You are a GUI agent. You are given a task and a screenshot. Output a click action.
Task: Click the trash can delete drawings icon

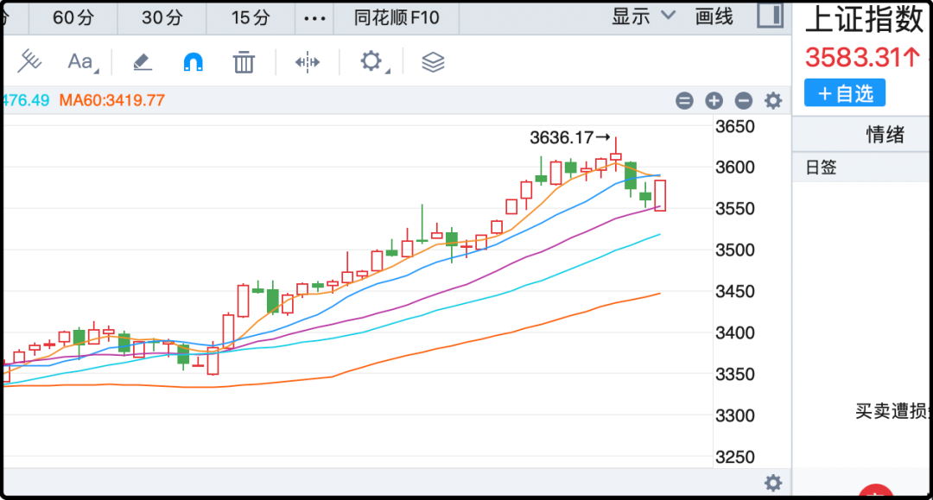click(x=244, y=61)
